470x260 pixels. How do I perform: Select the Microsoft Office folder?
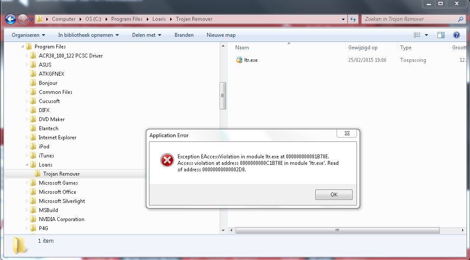click(57, 192)
